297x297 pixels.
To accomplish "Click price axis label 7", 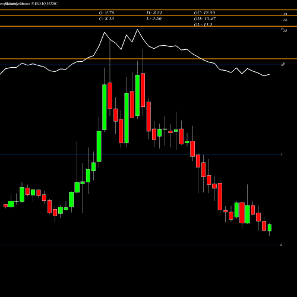I will click(282, 155).
